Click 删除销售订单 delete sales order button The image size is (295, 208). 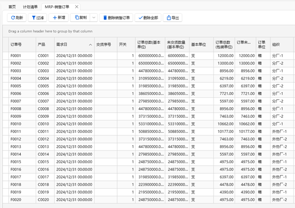coord(116,18)
